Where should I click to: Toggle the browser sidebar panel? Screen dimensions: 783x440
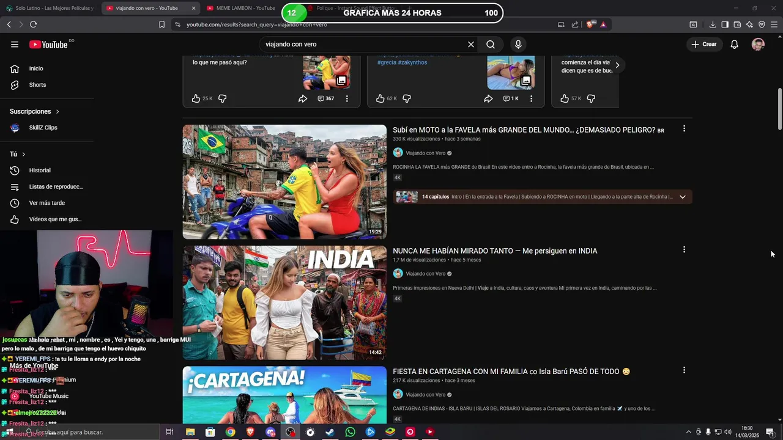coord(725,24)
